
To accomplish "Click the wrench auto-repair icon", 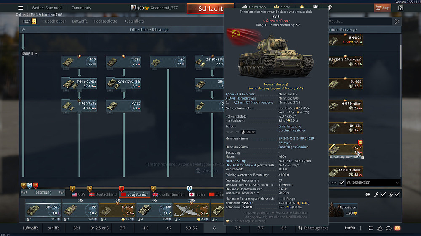I will tap(376, 194).
